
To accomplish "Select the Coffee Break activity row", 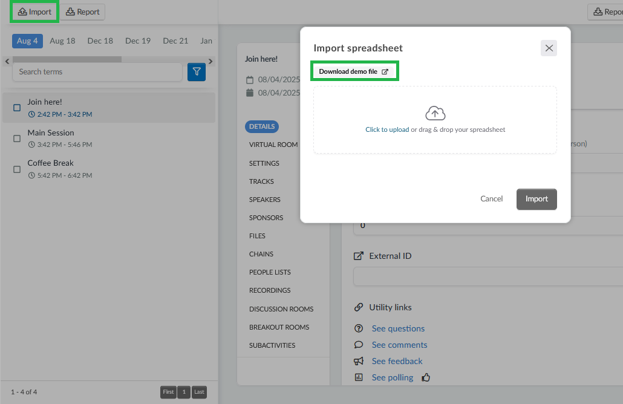I will coord(109,169).
